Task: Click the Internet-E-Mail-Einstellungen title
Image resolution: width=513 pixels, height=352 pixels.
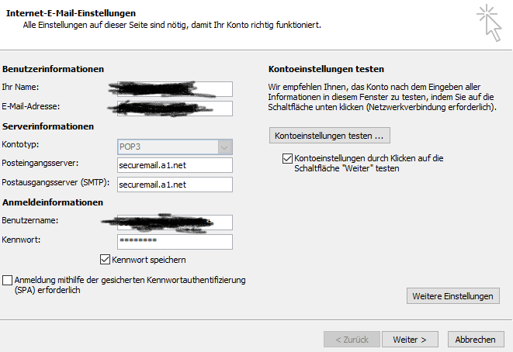Action: tap(71, 13)
